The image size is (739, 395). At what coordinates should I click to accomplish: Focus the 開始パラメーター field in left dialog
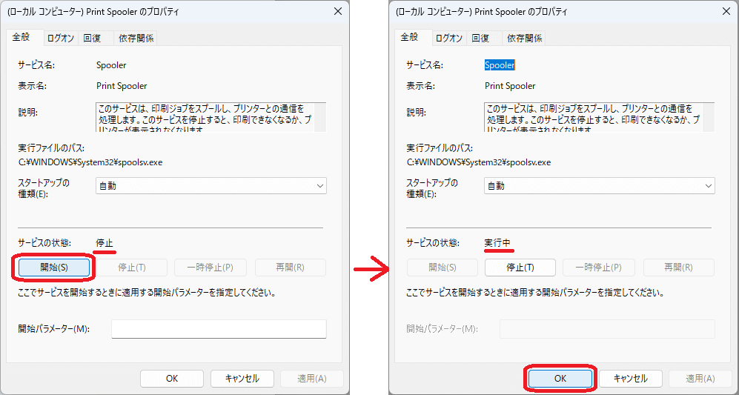219,329
